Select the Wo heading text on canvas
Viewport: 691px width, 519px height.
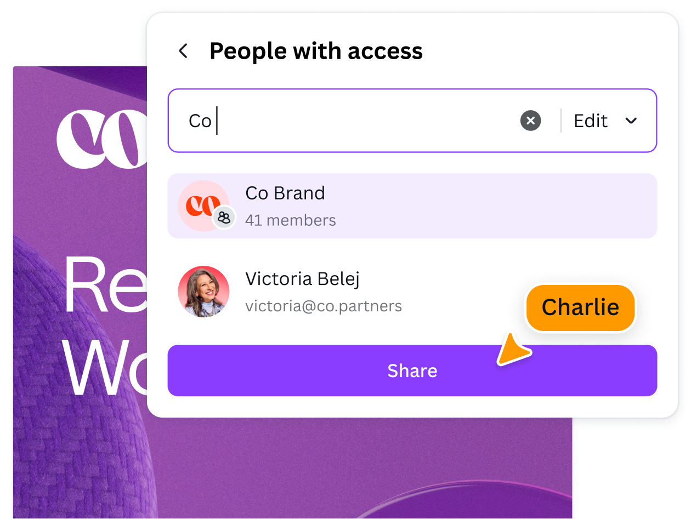[104, 367]
